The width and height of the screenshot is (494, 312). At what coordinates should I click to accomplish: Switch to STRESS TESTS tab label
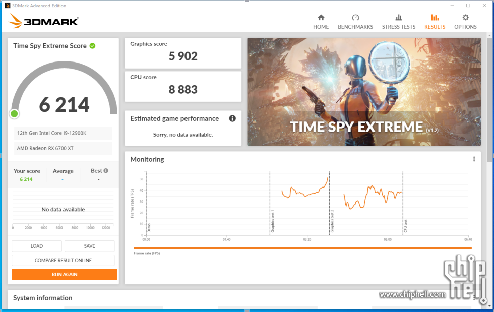(x=399, y=27)
